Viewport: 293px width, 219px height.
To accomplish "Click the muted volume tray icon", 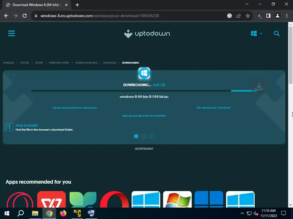I will pos(256,213).
